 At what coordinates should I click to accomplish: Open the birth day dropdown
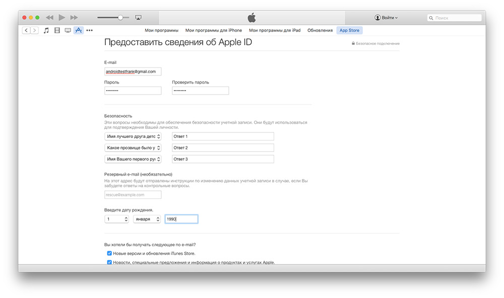117,219
